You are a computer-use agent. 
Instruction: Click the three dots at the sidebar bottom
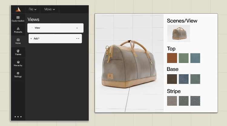click(x=18, y=117)
